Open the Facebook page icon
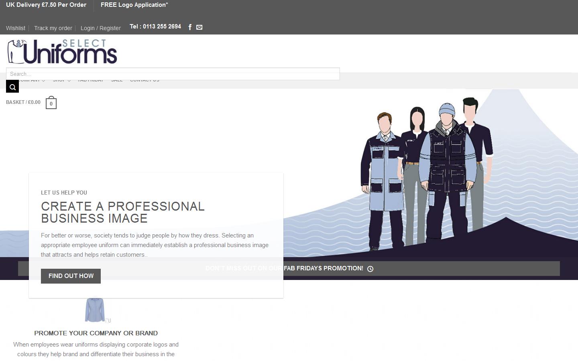This screenshot has width=578, height=361. 190,27
